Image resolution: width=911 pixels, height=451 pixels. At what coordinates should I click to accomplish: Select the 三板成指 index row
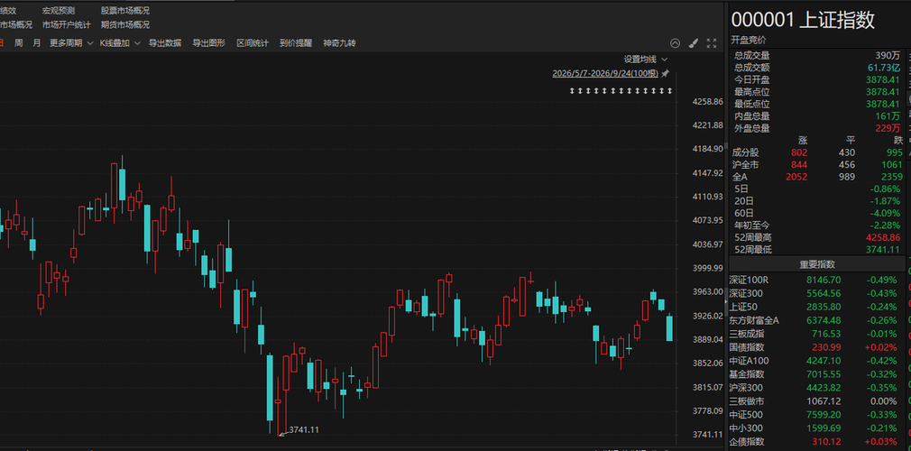[x=815, y=334]
